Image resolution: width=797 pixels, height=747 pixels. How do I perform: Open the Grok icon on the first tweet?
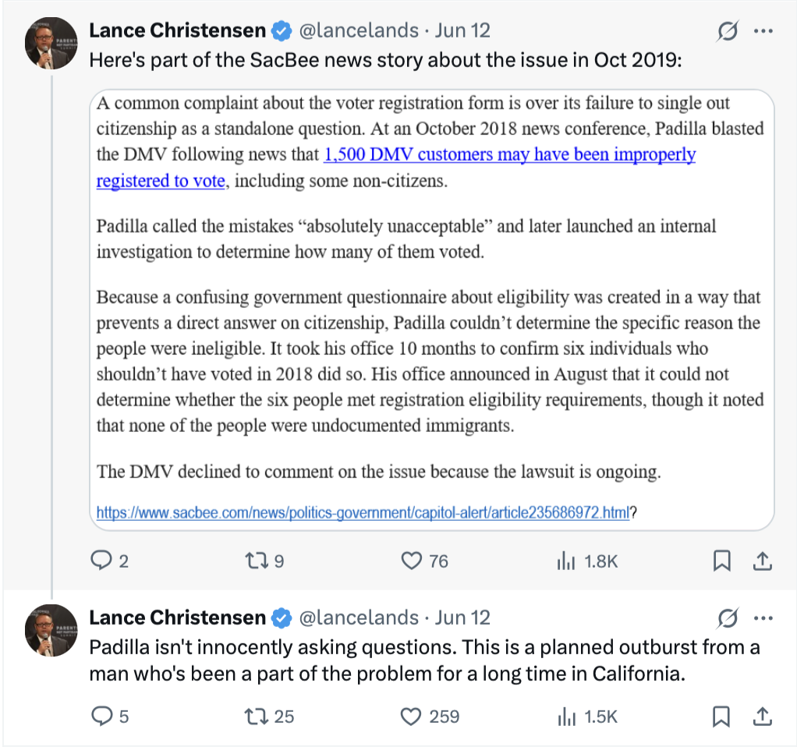coord(728,31)
